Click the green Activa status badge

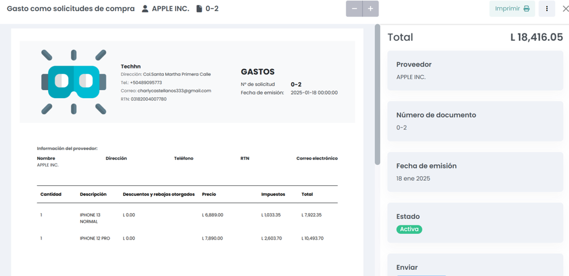(409, 229)
